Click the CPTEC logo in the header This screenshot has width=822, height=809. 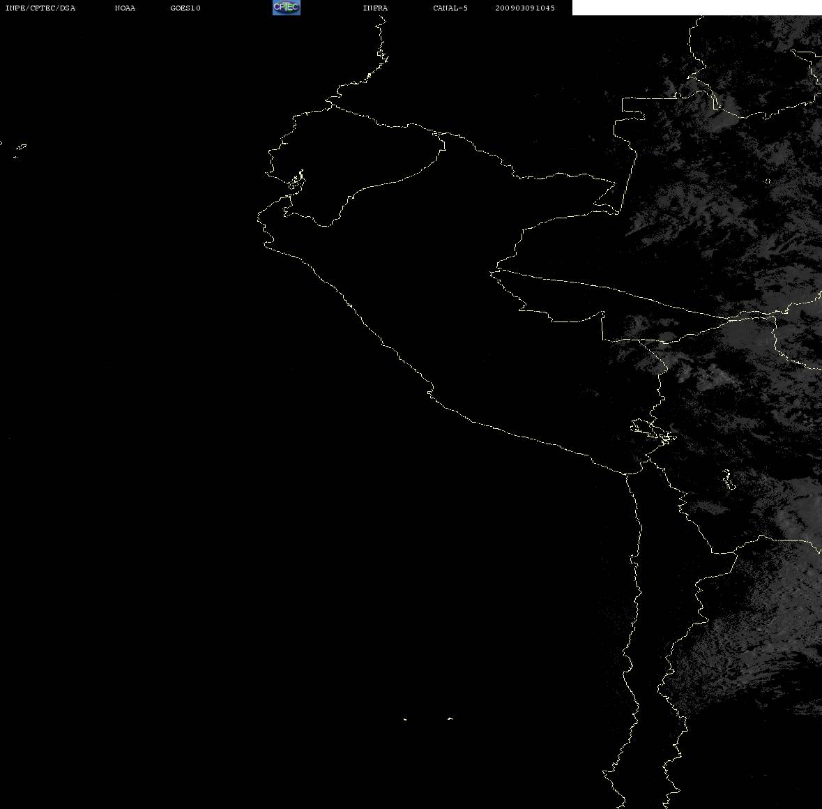click(x=287, y=8)
